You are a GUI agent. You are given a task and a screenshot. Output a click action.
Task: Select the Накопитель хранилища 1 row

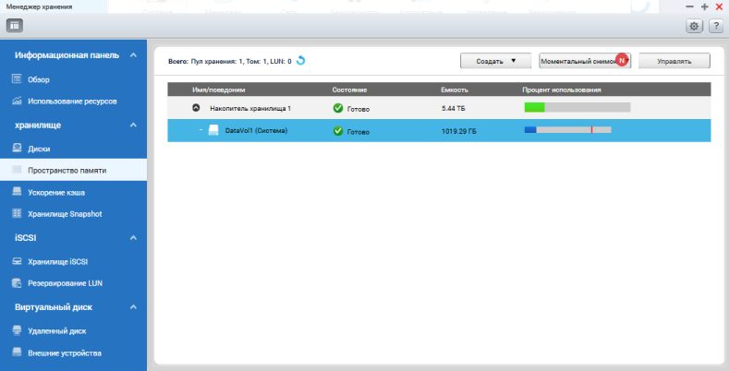tap(439, 108)
